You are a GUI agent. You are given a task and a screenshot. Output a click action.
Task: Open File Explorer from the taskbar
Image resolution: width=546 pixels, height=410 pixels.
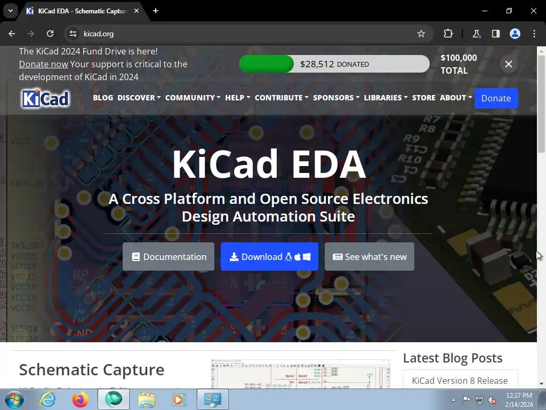pyautogui.click(x=147, y=399)
